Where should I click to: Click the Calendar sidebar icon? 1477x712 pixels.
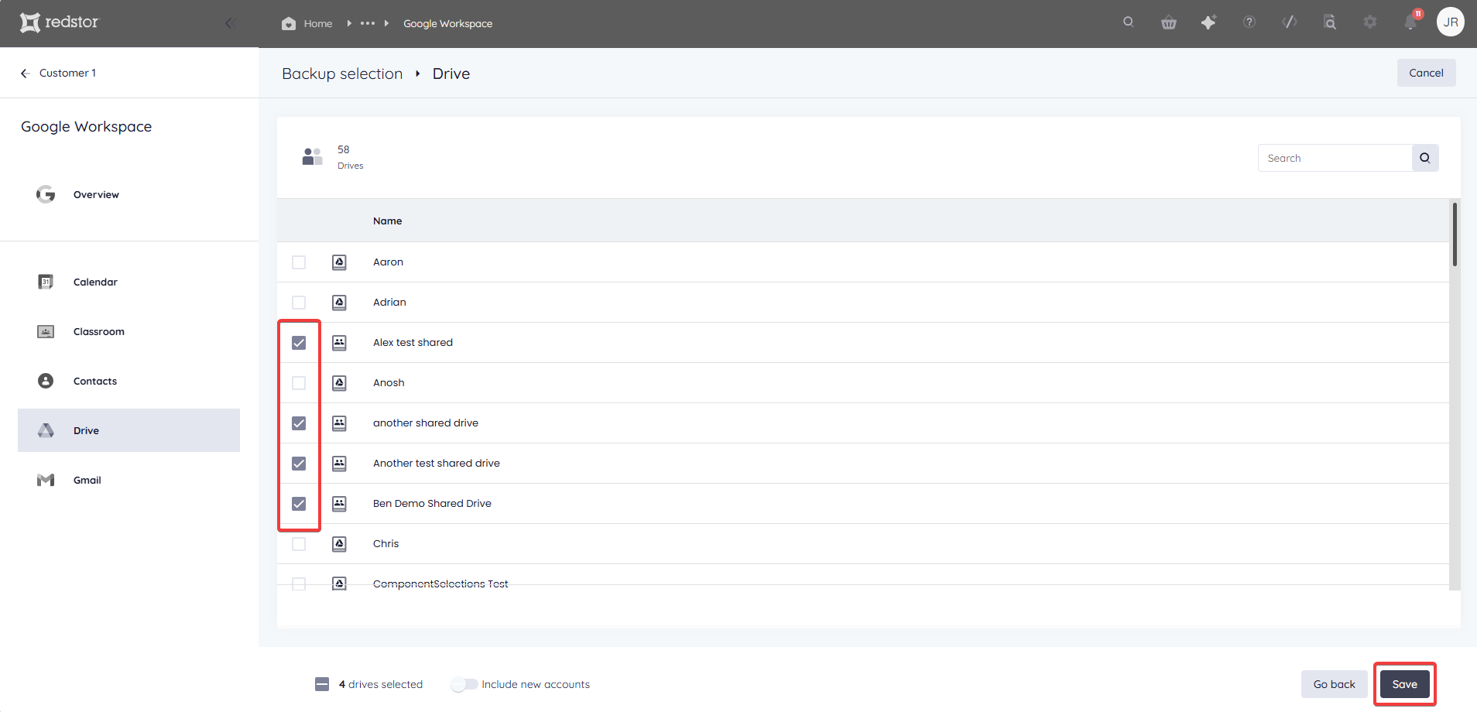point(46,282)
